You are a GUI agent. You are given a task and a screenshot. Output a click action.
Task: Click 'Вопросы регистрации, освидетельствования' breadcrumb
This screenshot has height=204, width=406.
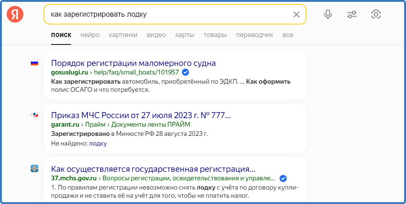189,178
